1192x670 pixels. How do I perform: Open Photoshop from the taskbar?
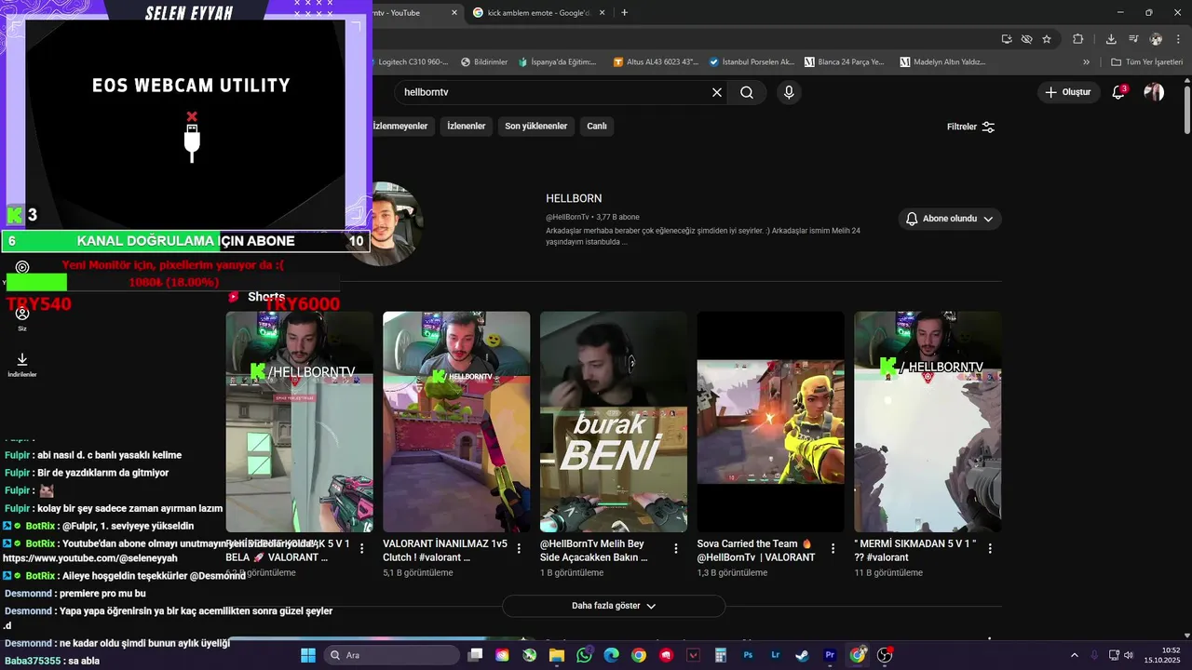coord(748,655)
